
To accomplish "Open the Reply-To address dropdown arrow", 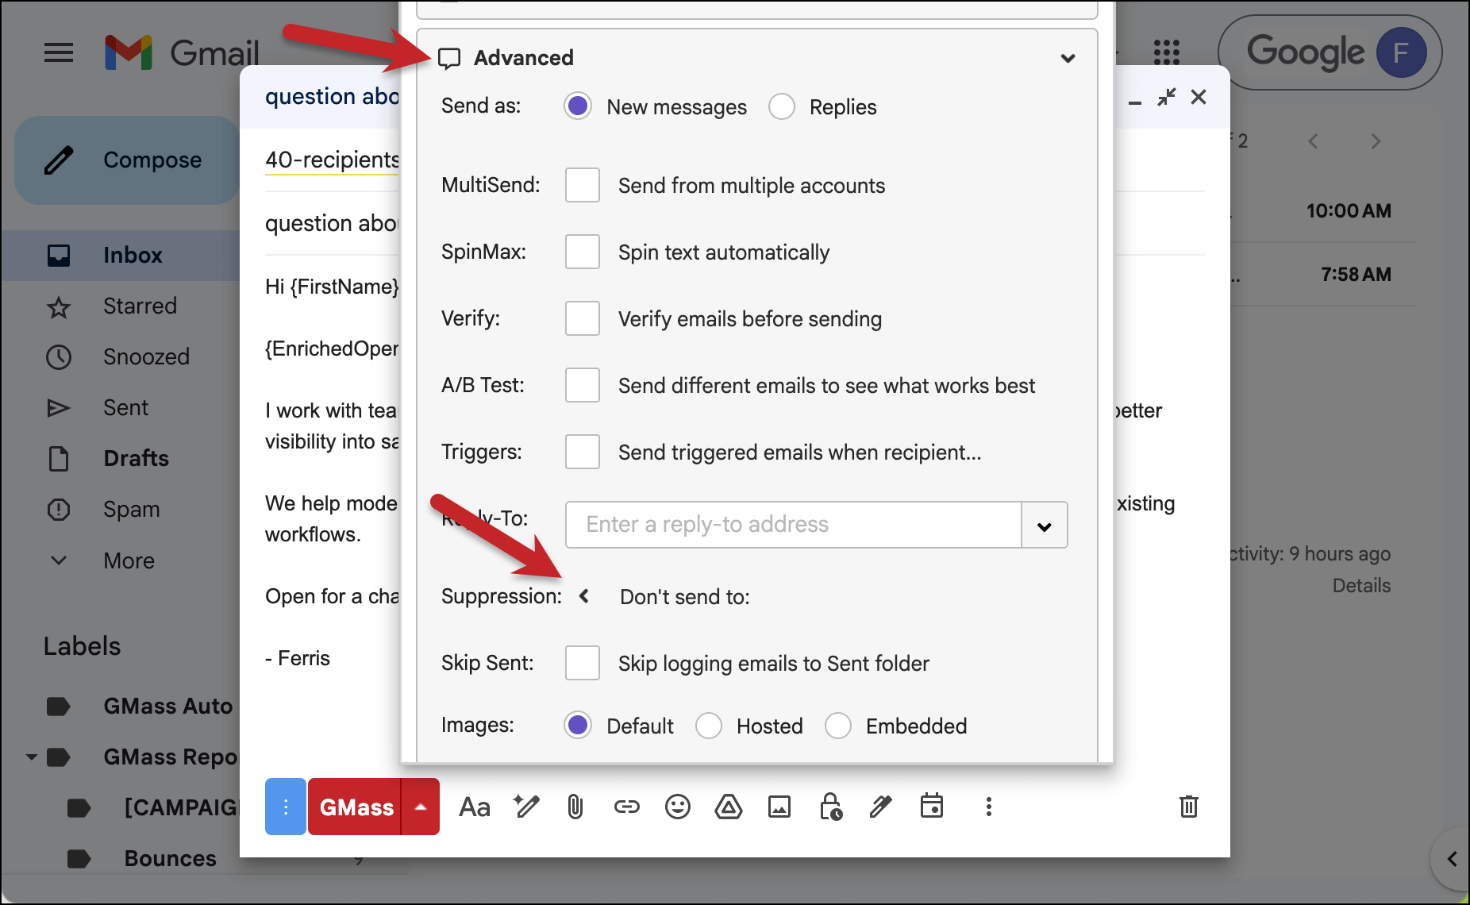I will click(1044, 526).
